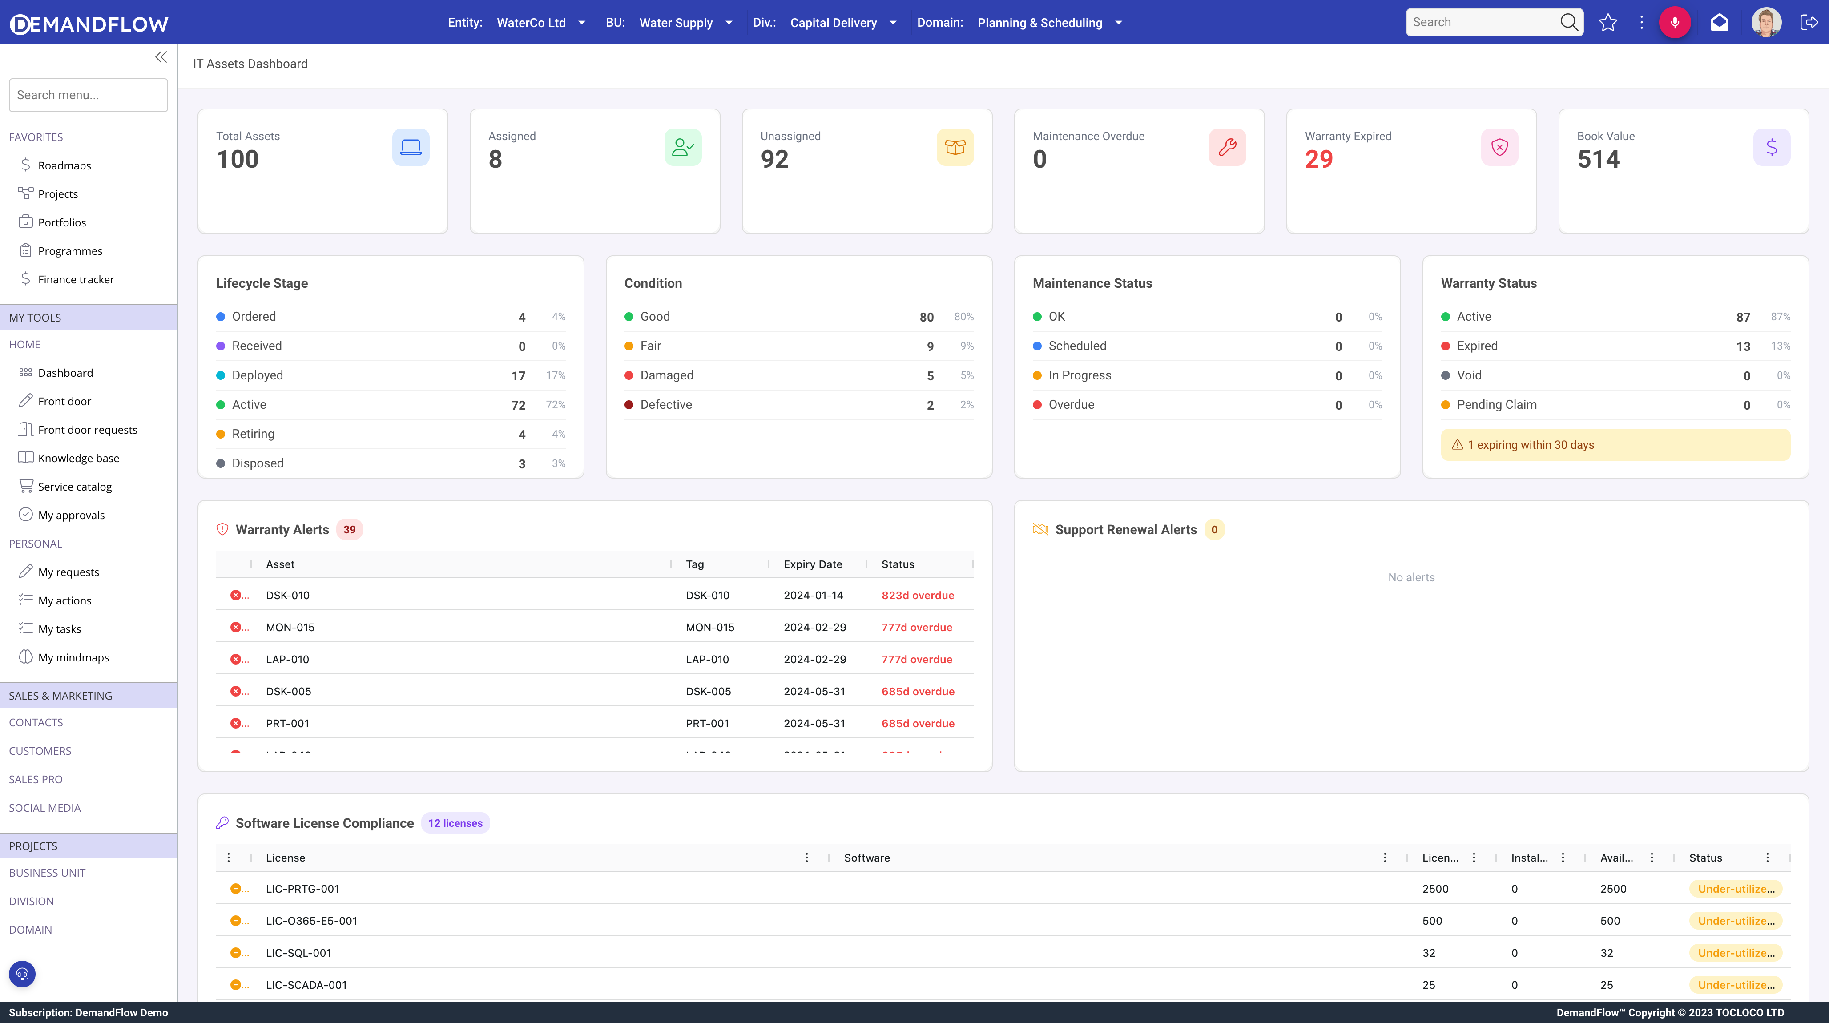
Task: Open the three-dot overflow menu in the header
Action: (x=1641, y=22)
